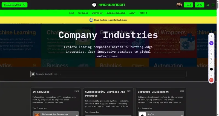The image size is (219, 116).
Task: Select the highlighter tool in floating toolbar
Action: 211,59
